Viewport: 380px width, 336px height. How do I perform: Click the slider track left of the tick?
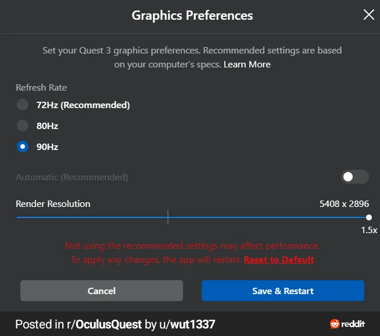pos(92,217)
